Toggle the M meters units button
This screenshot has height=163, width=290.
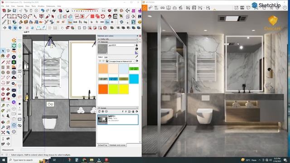click(112, 22)
